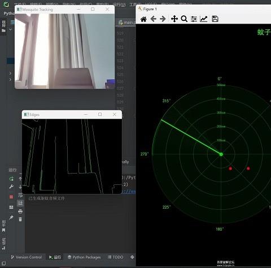Click the 270° radar angle label
Viewport: 271px width, 268px height.
[x=145, y=154]
